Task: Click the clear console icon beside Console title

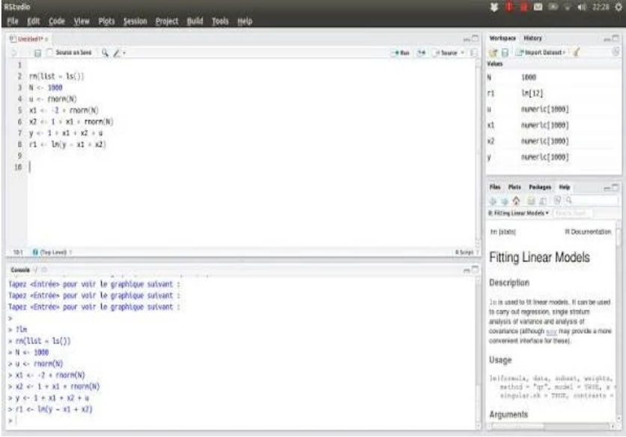Action: pyautogui.click(x=44, y=270)
